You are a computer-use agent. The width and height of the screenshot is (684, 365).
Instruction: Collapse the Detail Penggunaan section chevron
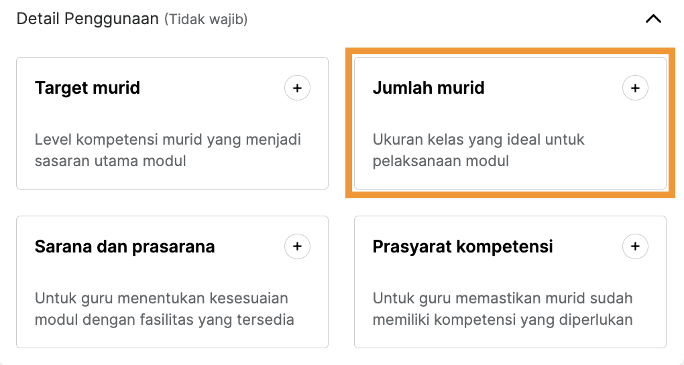653,19
